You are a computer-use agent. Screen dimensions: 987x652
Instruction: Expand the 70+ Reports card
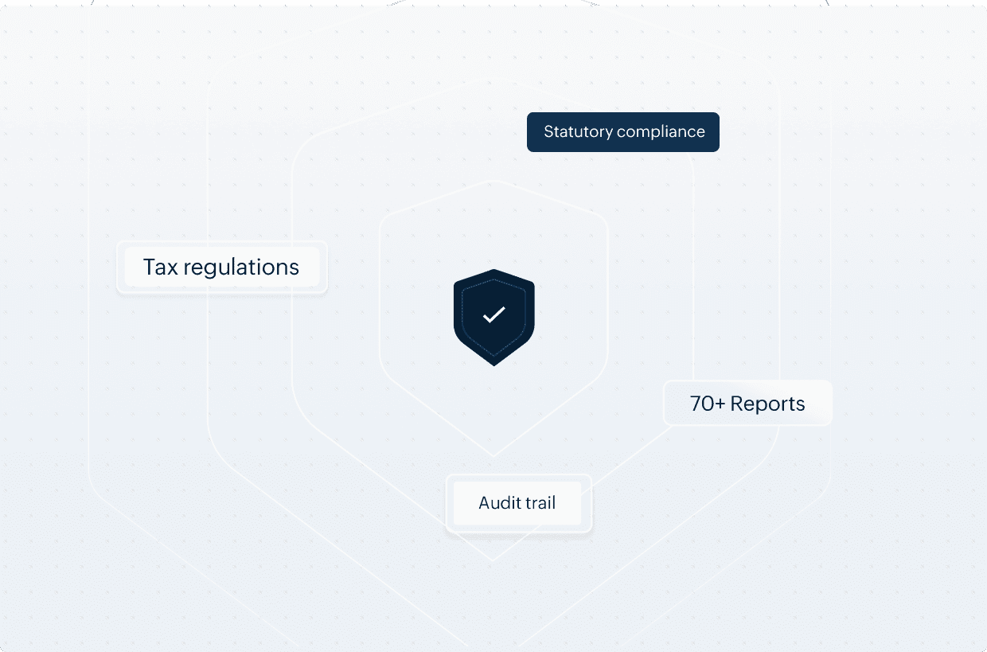coord(747,403)
